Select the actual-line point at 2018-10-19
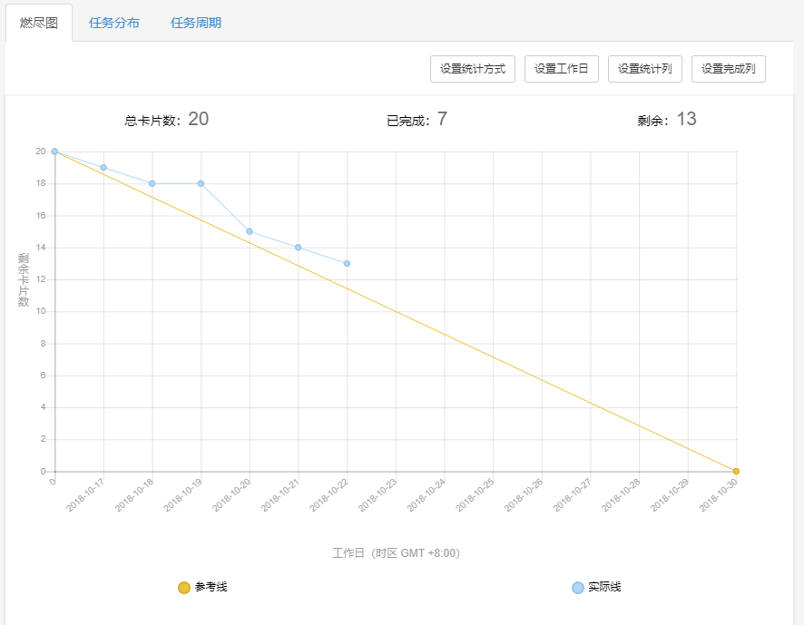Screen dimensions: 804x625 click(x=201, y=183)
